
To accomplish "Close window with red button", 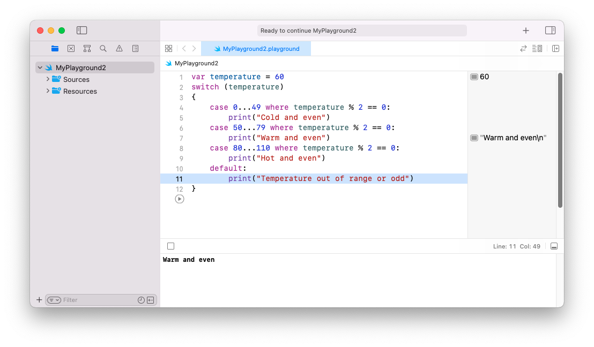I will click(x=40, y=31).
